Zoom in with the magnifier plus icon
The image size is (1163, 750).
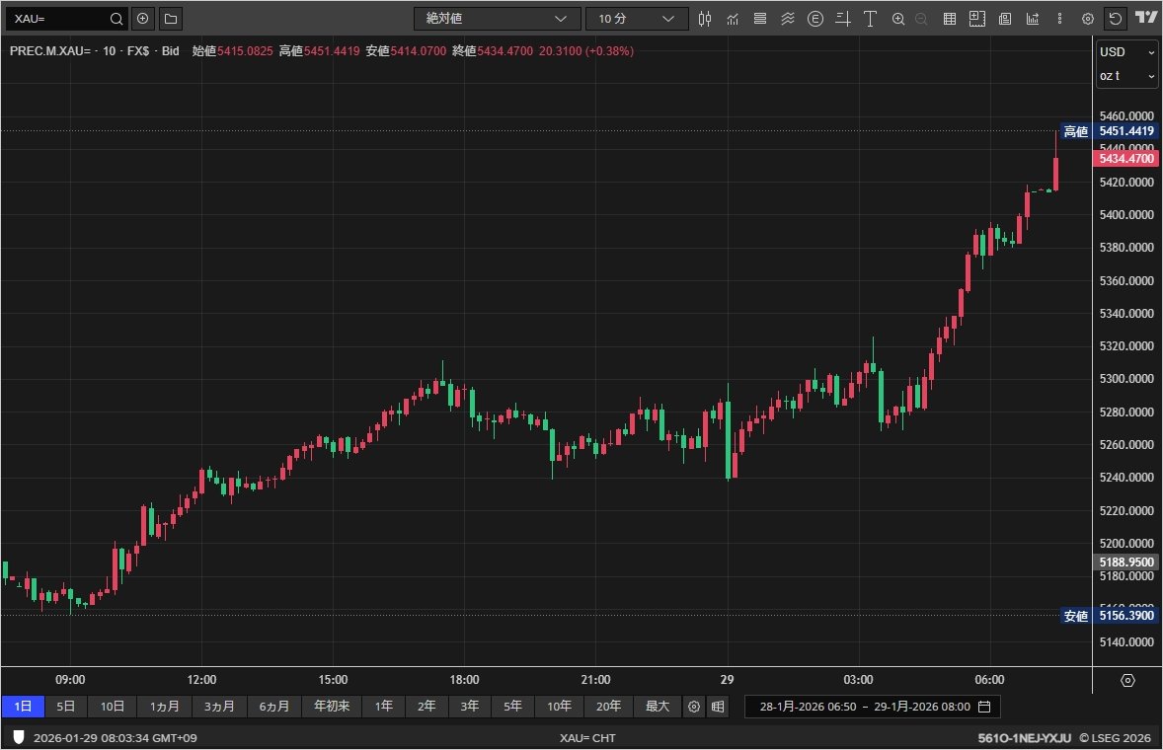coord(898,19)
